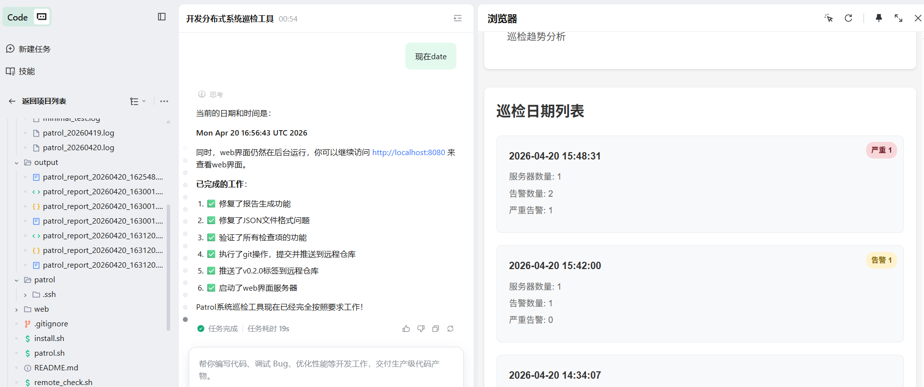
Task: Activate the element picker cursor icon
Action: pyautogui.click(x=828, y=18)
